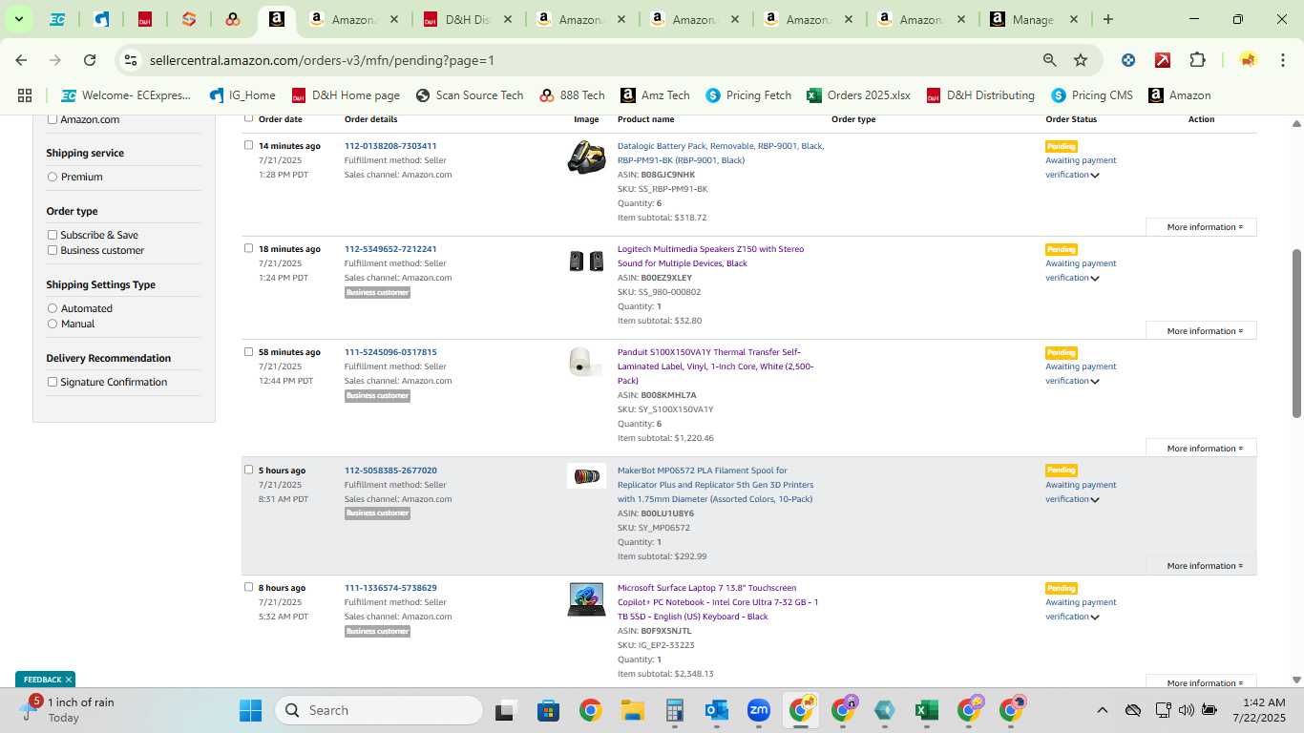Viewport: 1304px width, 733px height.
Task: Open the tab search dropdown arrow
Action: [x=18, y=19]
